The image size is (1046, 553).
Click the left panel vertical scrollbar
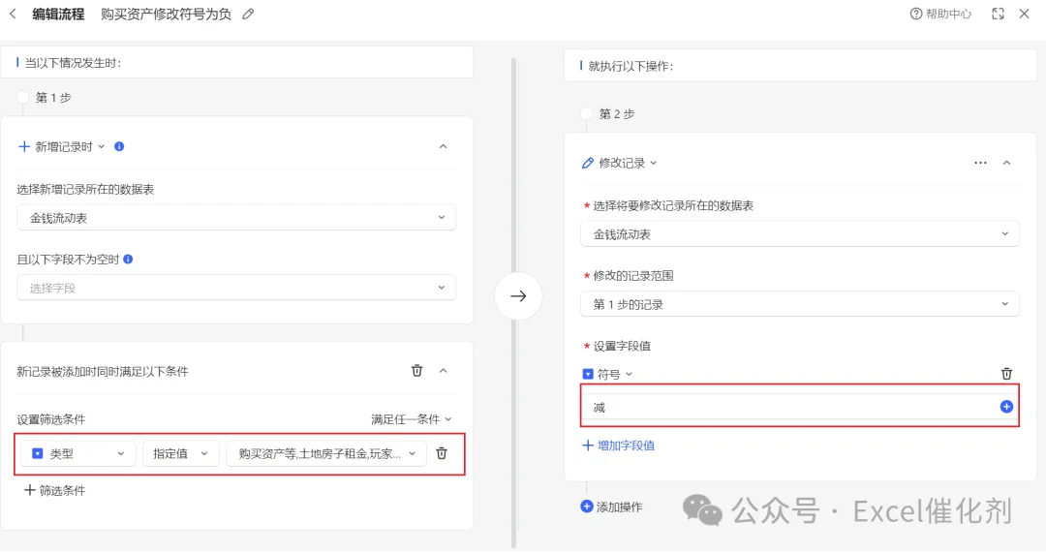(513, 303)
